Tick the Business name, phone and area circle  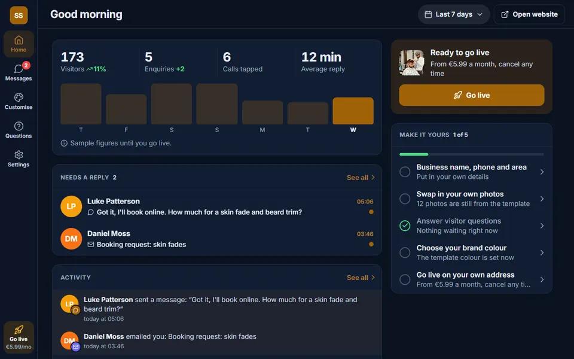(405, 172)
